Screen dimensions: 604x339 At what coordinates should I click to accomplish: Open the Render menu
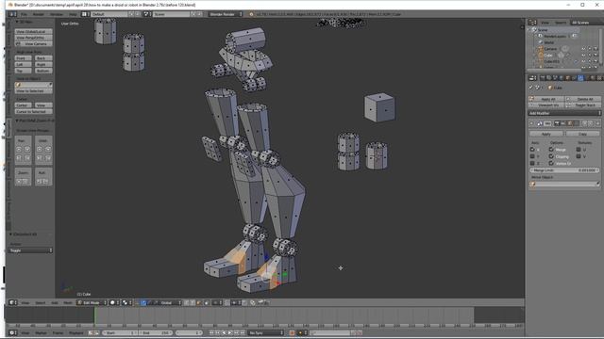(x=38, y=14)
